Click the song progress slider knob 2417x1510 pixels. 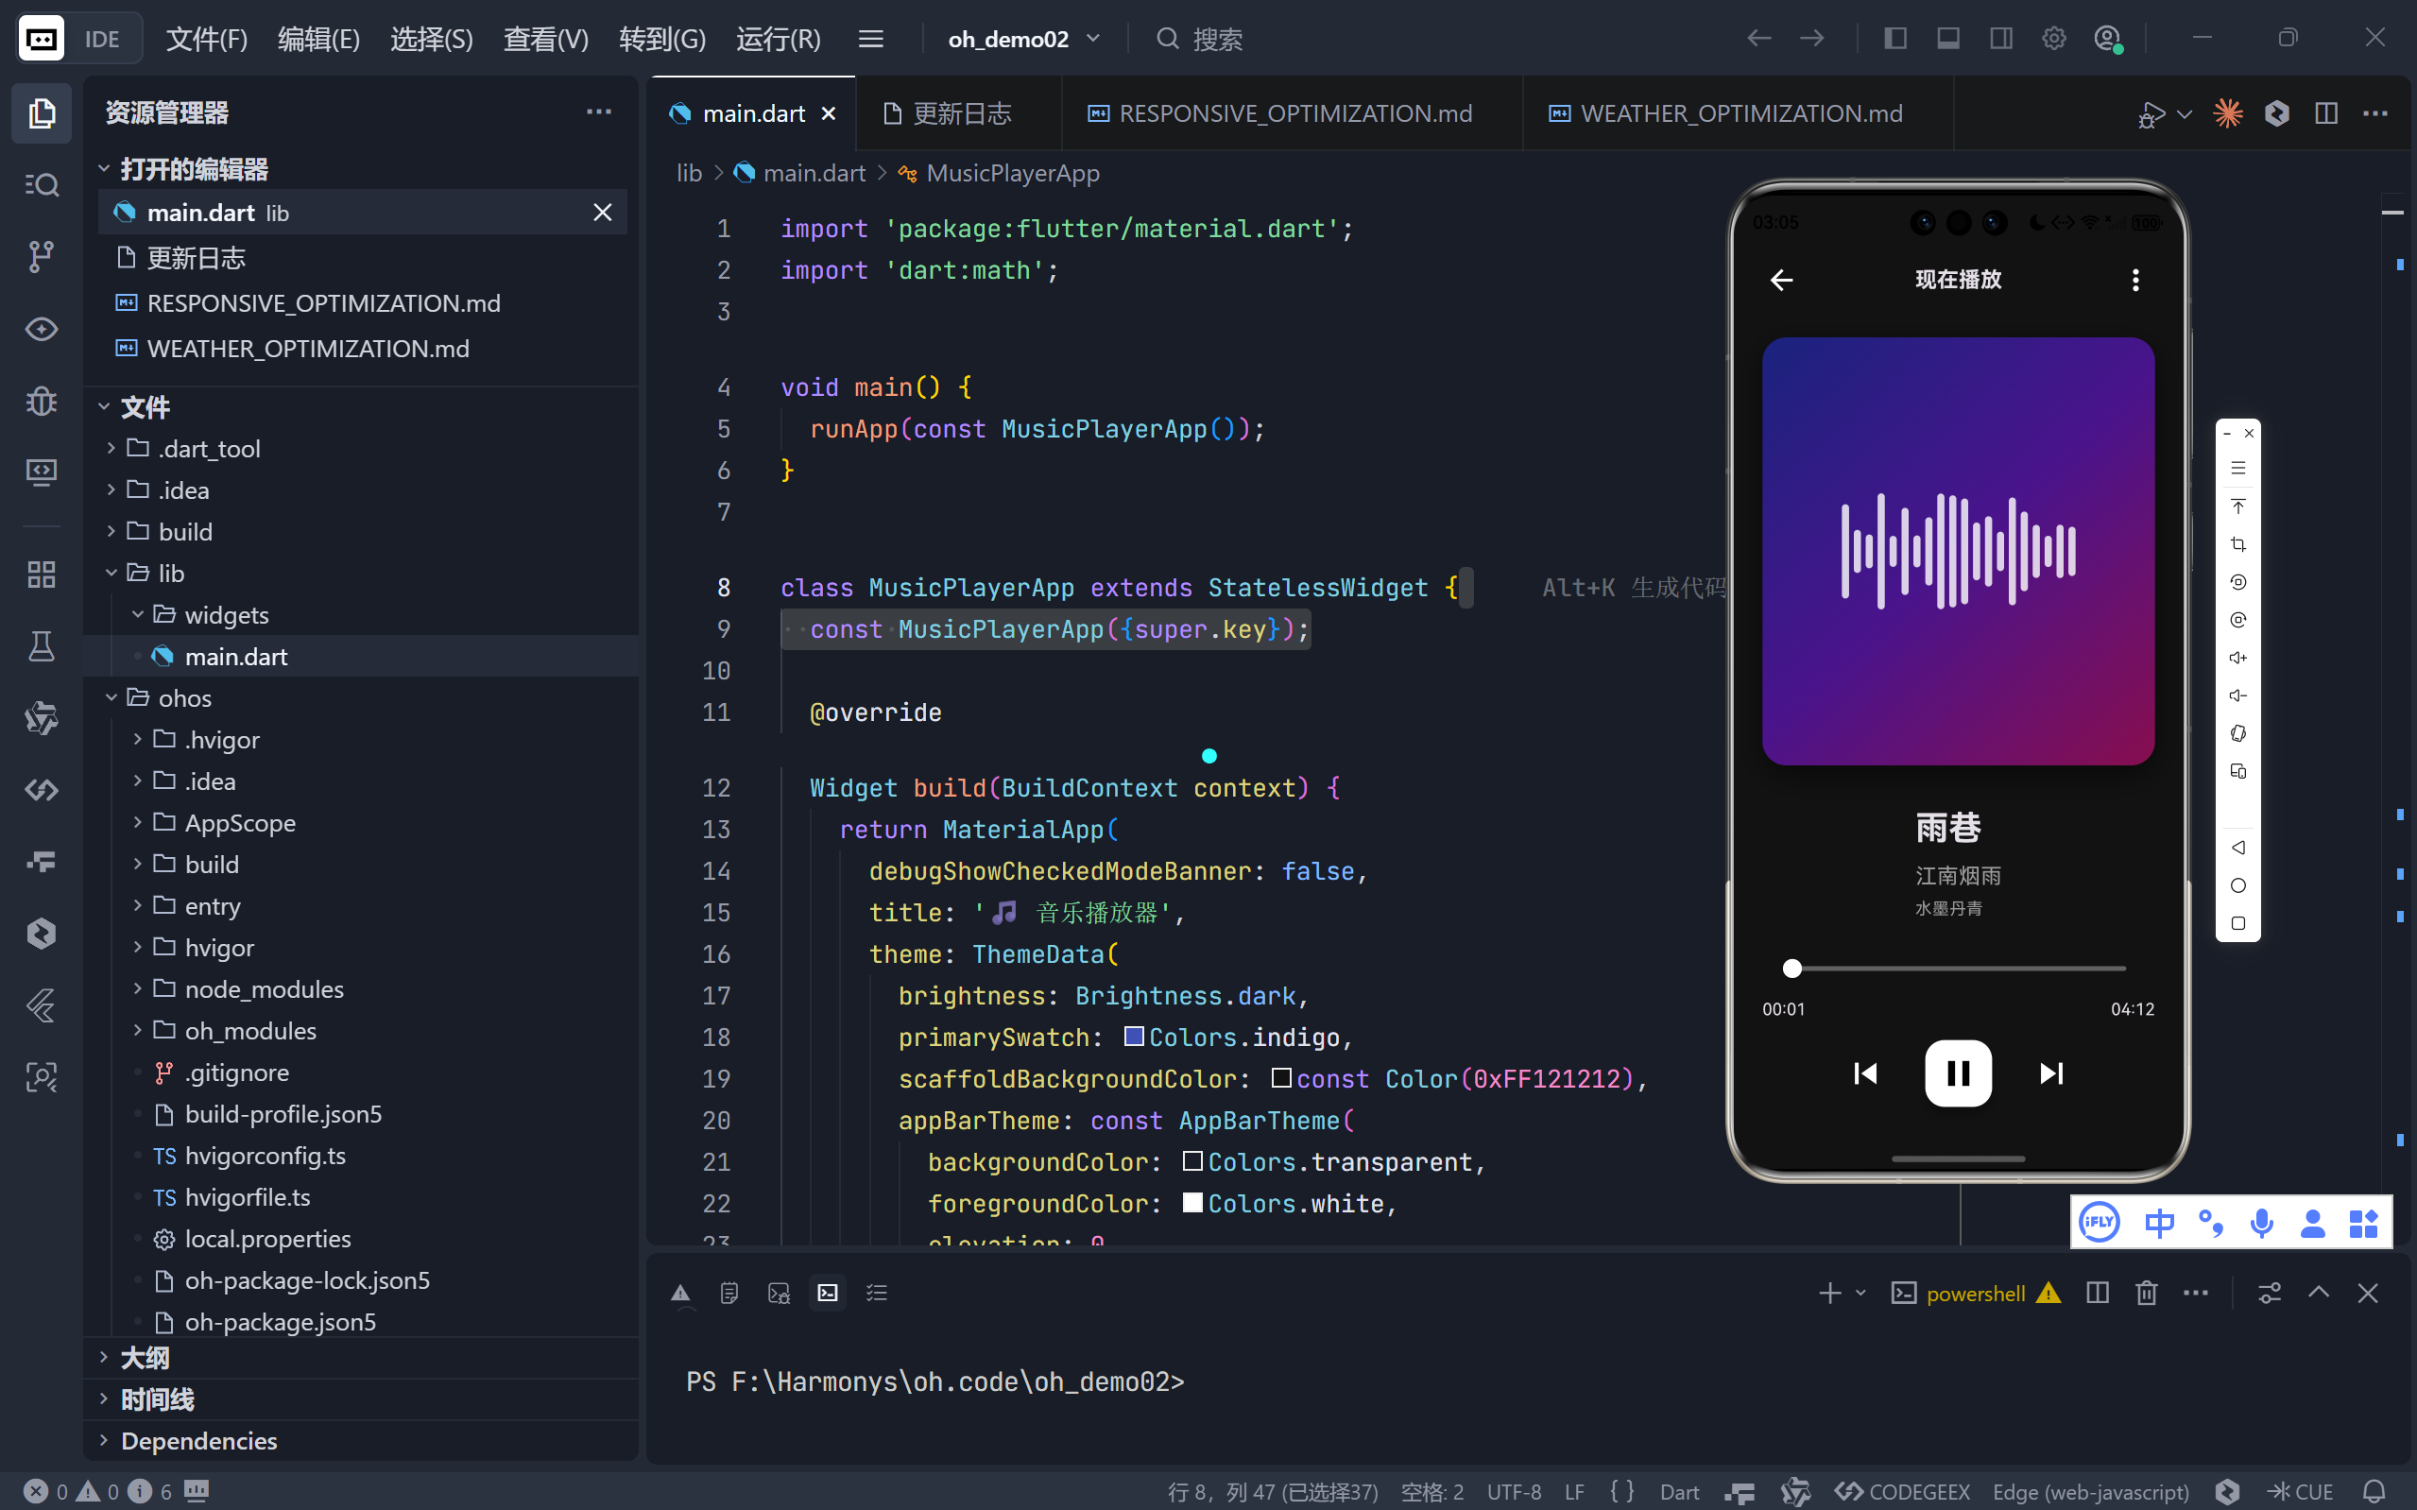click(1792, 968)
